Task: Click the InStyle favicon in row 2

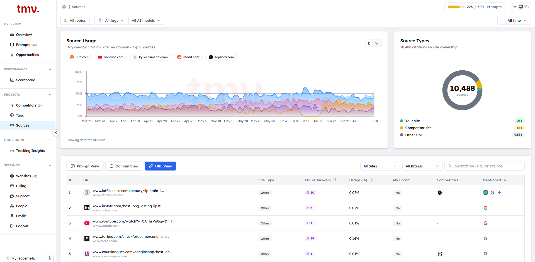Action: (x=87, y=208)
